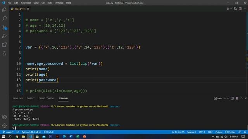The width and height of the screenshot is (248, 139).
Task: Open the launch profile dropdown next to plus
Action: click(228, 98)
